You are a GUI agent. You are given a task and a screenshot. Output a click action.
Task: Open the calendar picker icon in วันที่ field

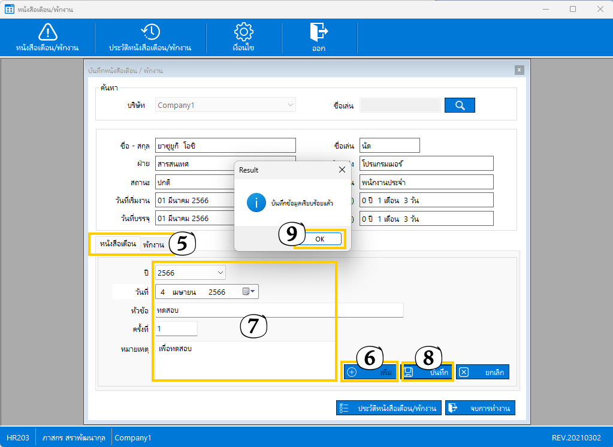coord(249,292)
